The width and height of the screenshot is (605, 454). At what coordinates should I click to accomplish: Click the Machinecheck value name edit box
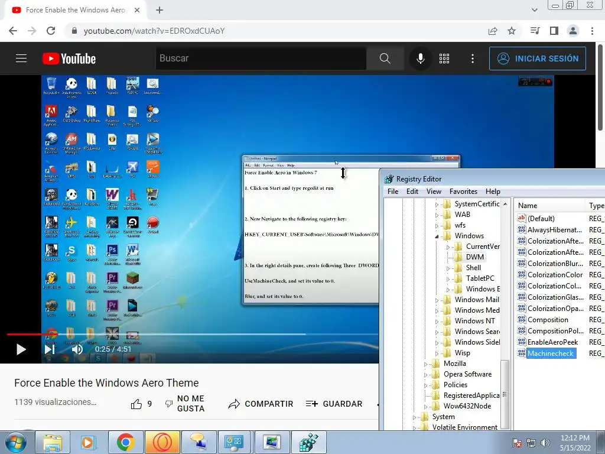(551, 354)
